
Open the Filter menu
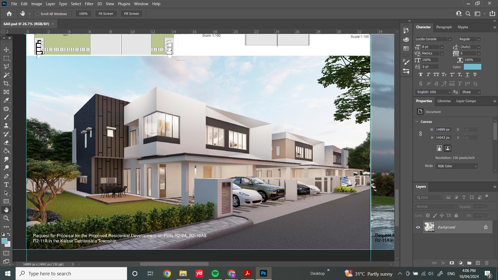89,4
